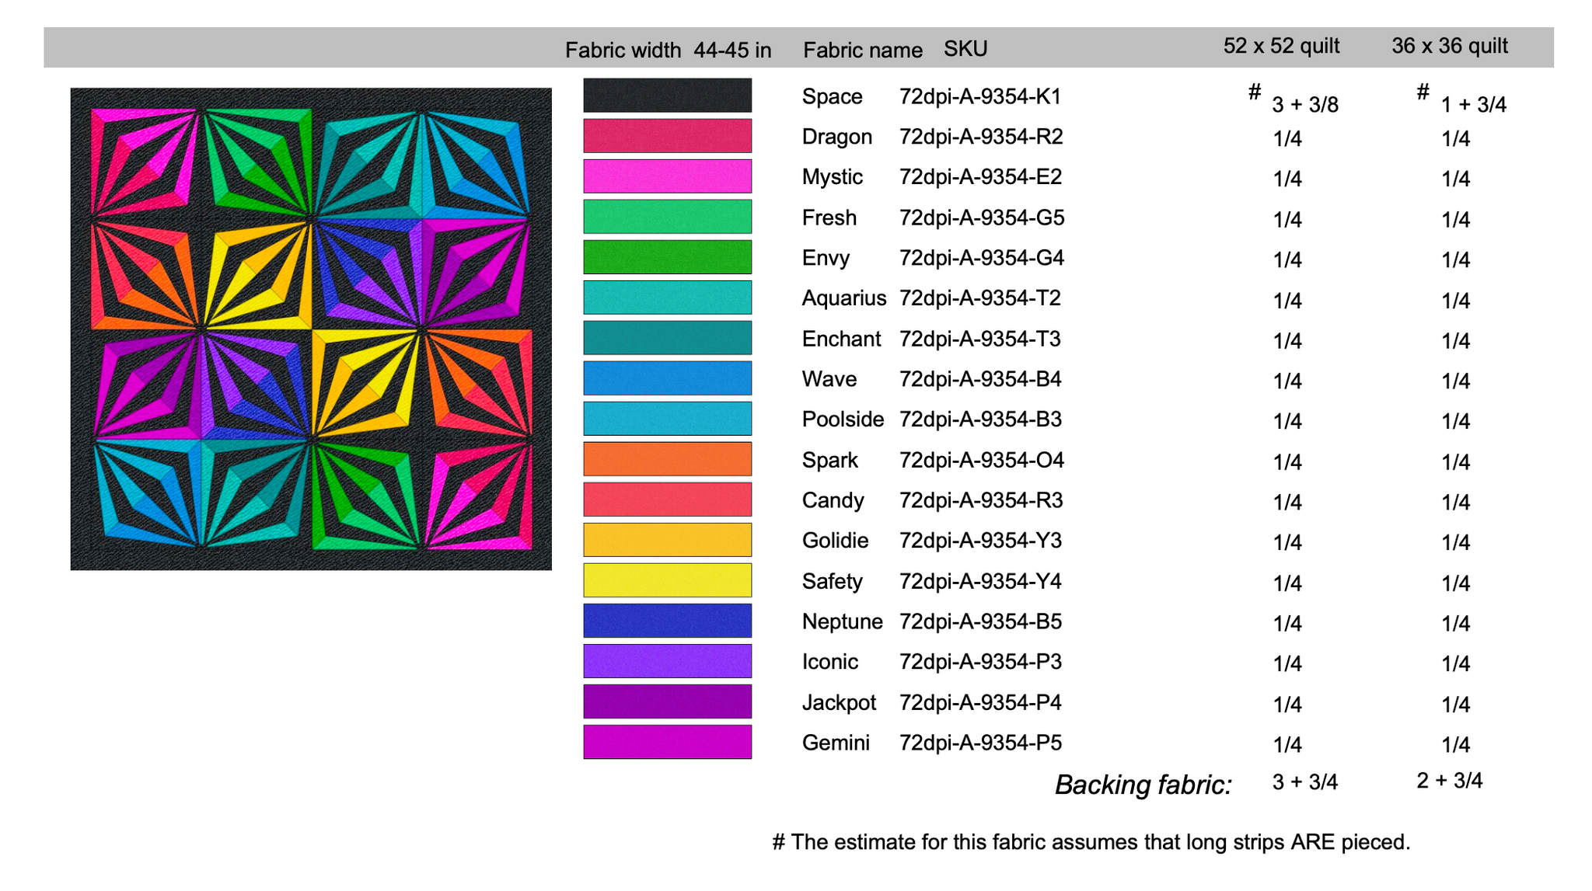Click the SKU '72dpi-A-9354-Y3'
The image size is (1592, 891).
point(980,541)
